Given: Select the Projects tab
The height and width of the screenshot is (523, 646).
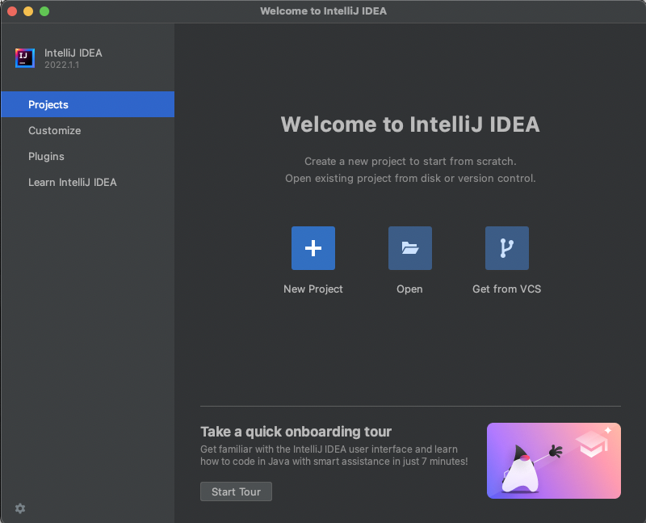Looking at the screenshot, I should tap(87, 104).
